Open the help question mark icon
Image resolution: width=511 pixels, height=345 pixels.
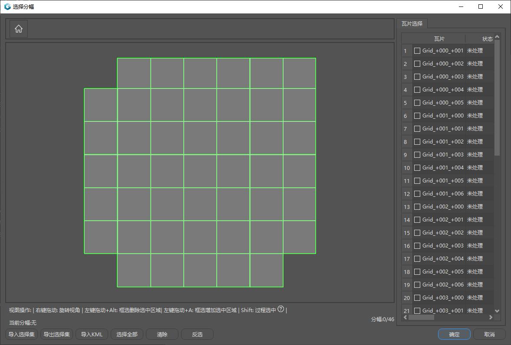tap(280, 309)
